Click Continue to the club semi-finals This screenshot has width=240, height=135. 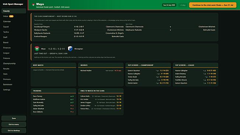tap(213, 5)
